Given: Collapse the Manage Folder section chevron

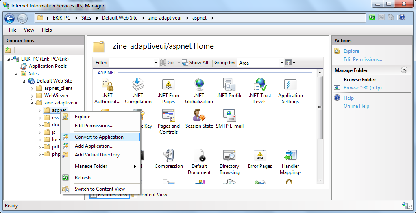Looking at the screenshot, I should [x=404, y=70].
